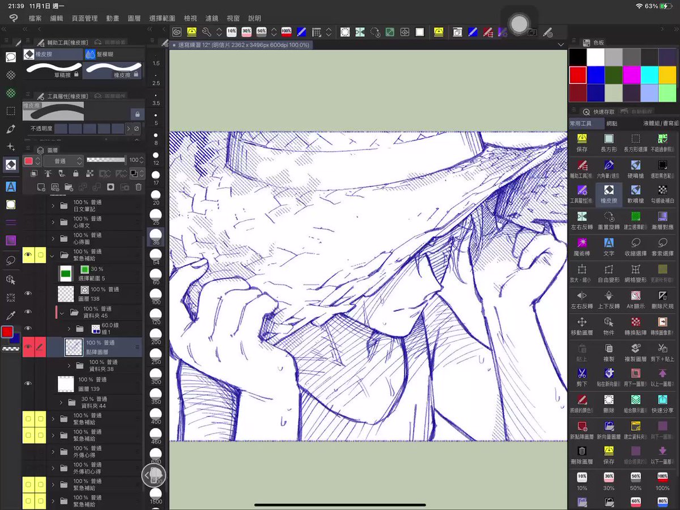The image size is (680, 510).
Task: Toggle visibility of 點陣圖層 layer
Action: point(28,347)
